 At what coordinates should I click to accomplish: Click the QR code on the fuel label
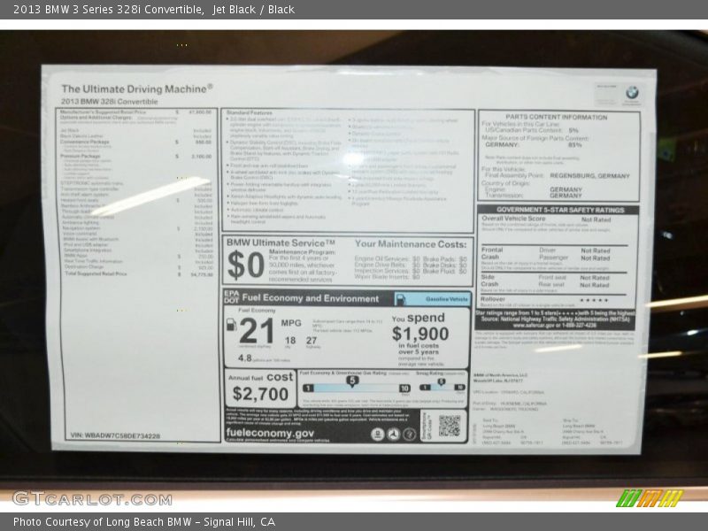point(450,426)
